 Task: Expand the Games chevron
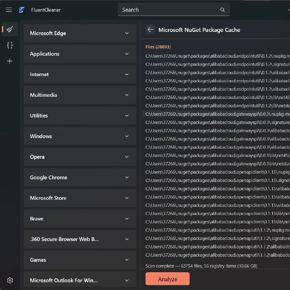[x=127, y=260]
